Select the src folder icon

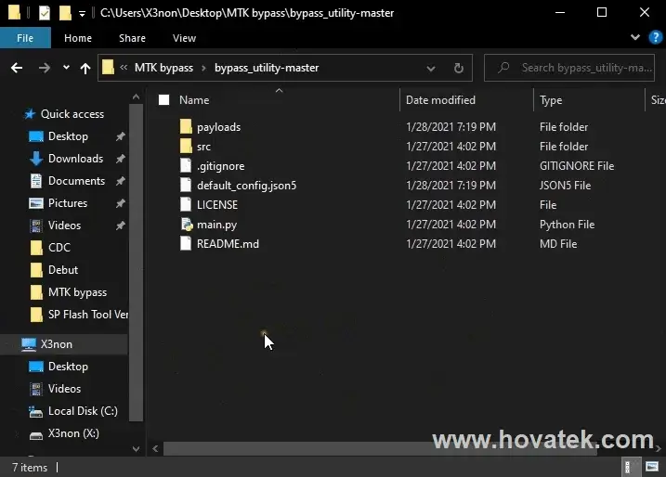[x=186, y=146]
